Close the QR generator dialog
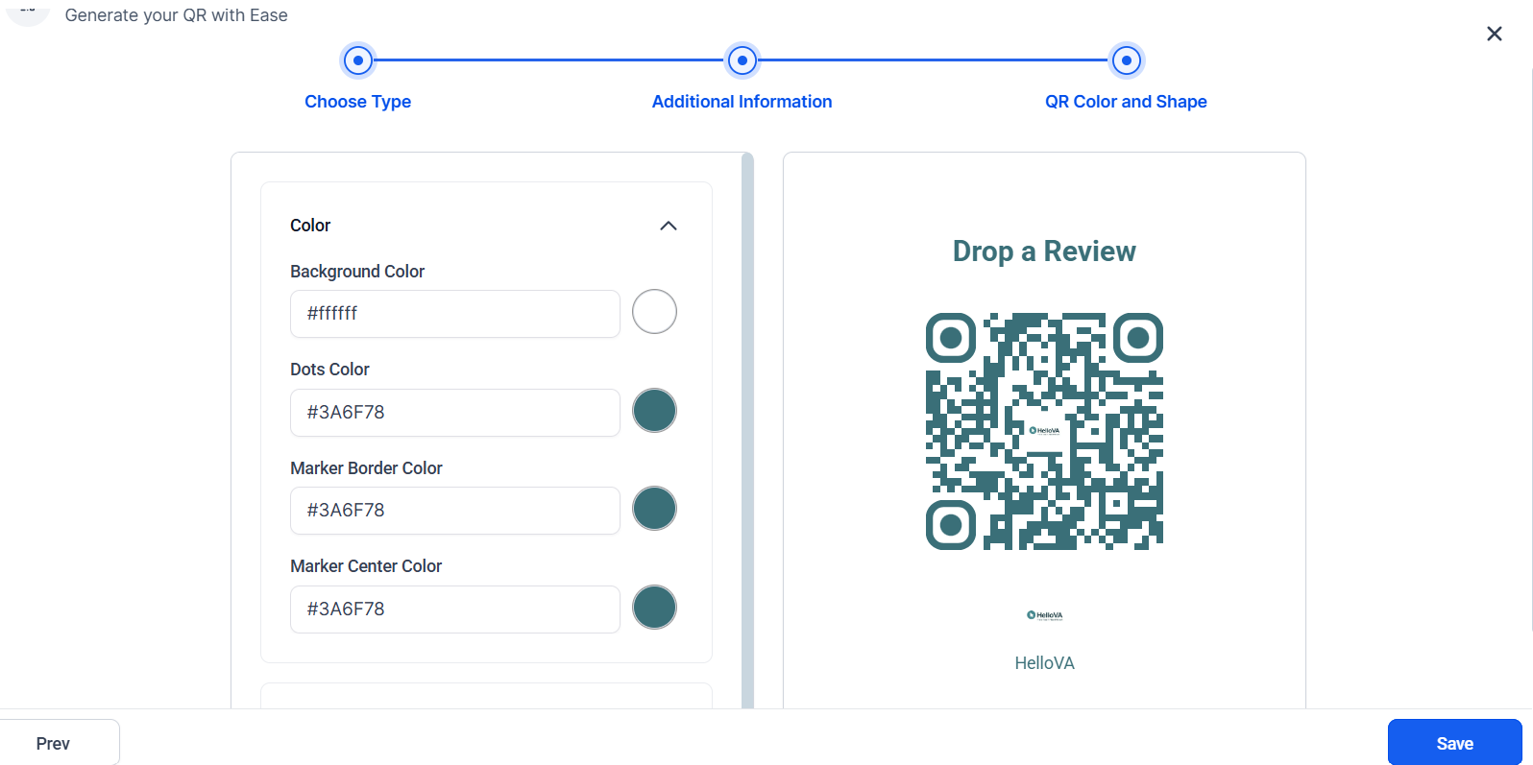Viewport: 1533px width, 765px height. click(1494, 34)
